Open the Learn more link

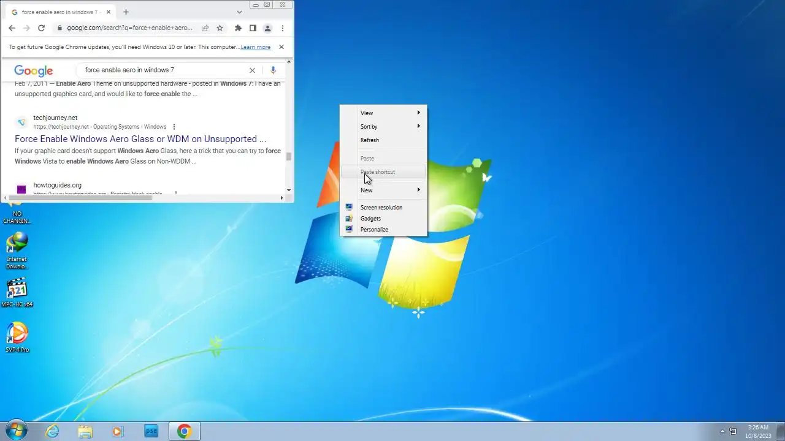255,47
